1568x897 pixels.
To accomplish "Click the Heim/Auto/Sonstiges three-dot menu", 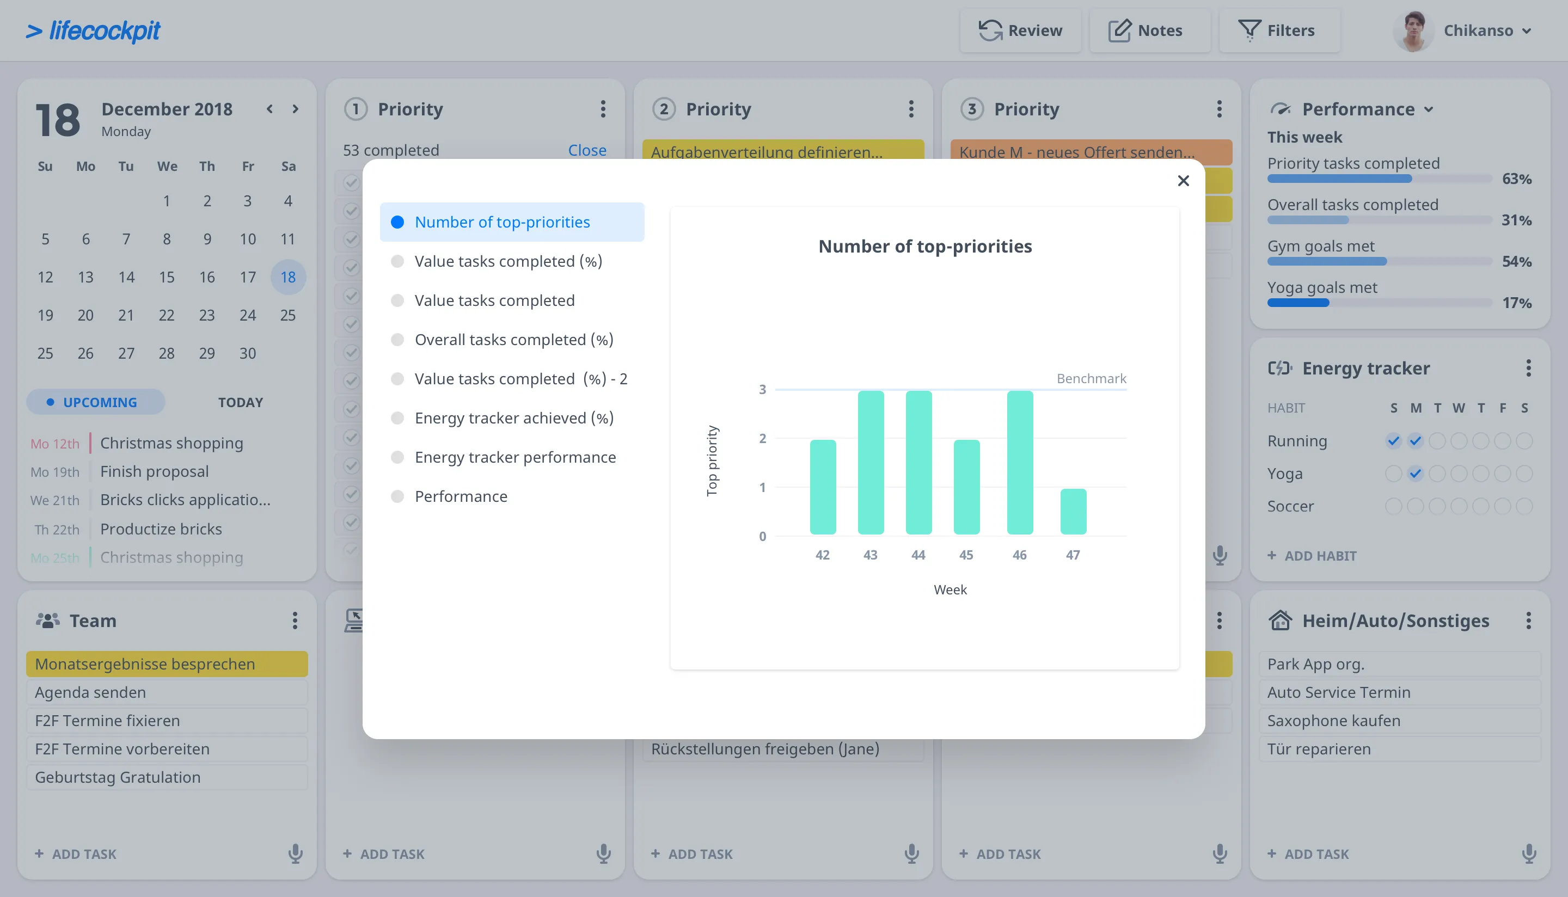I will [x=1528, y=620].
